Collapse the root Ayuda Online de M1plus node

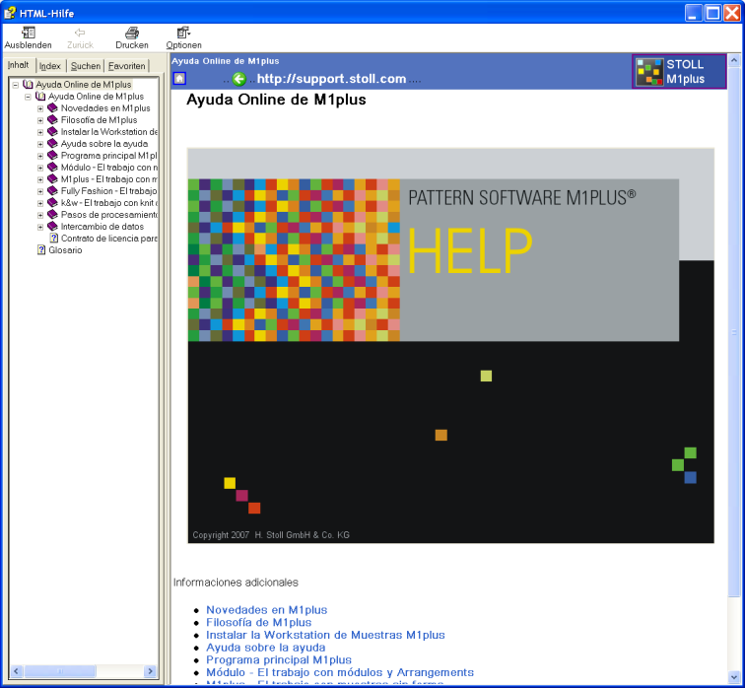click(16, 85)
